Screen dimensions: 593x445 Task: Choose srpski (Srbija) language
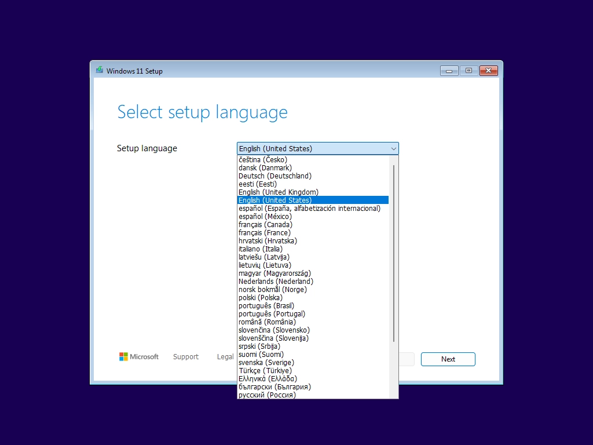tap(313, 346)
